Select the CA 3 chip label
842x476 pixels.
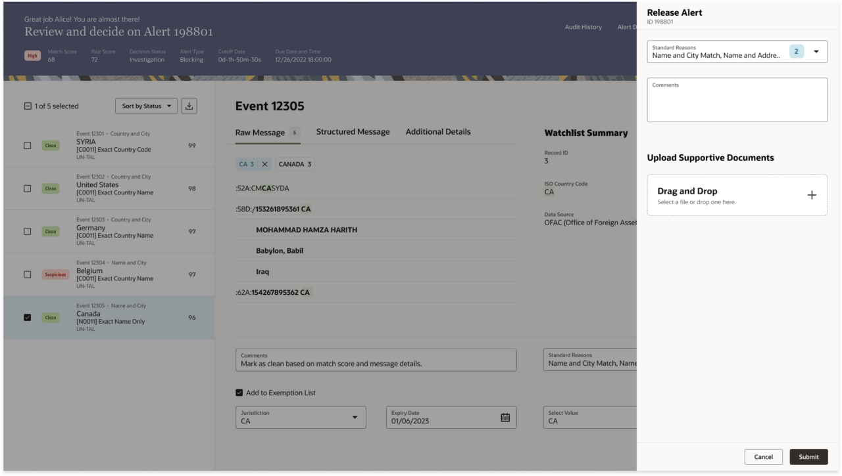247,164
